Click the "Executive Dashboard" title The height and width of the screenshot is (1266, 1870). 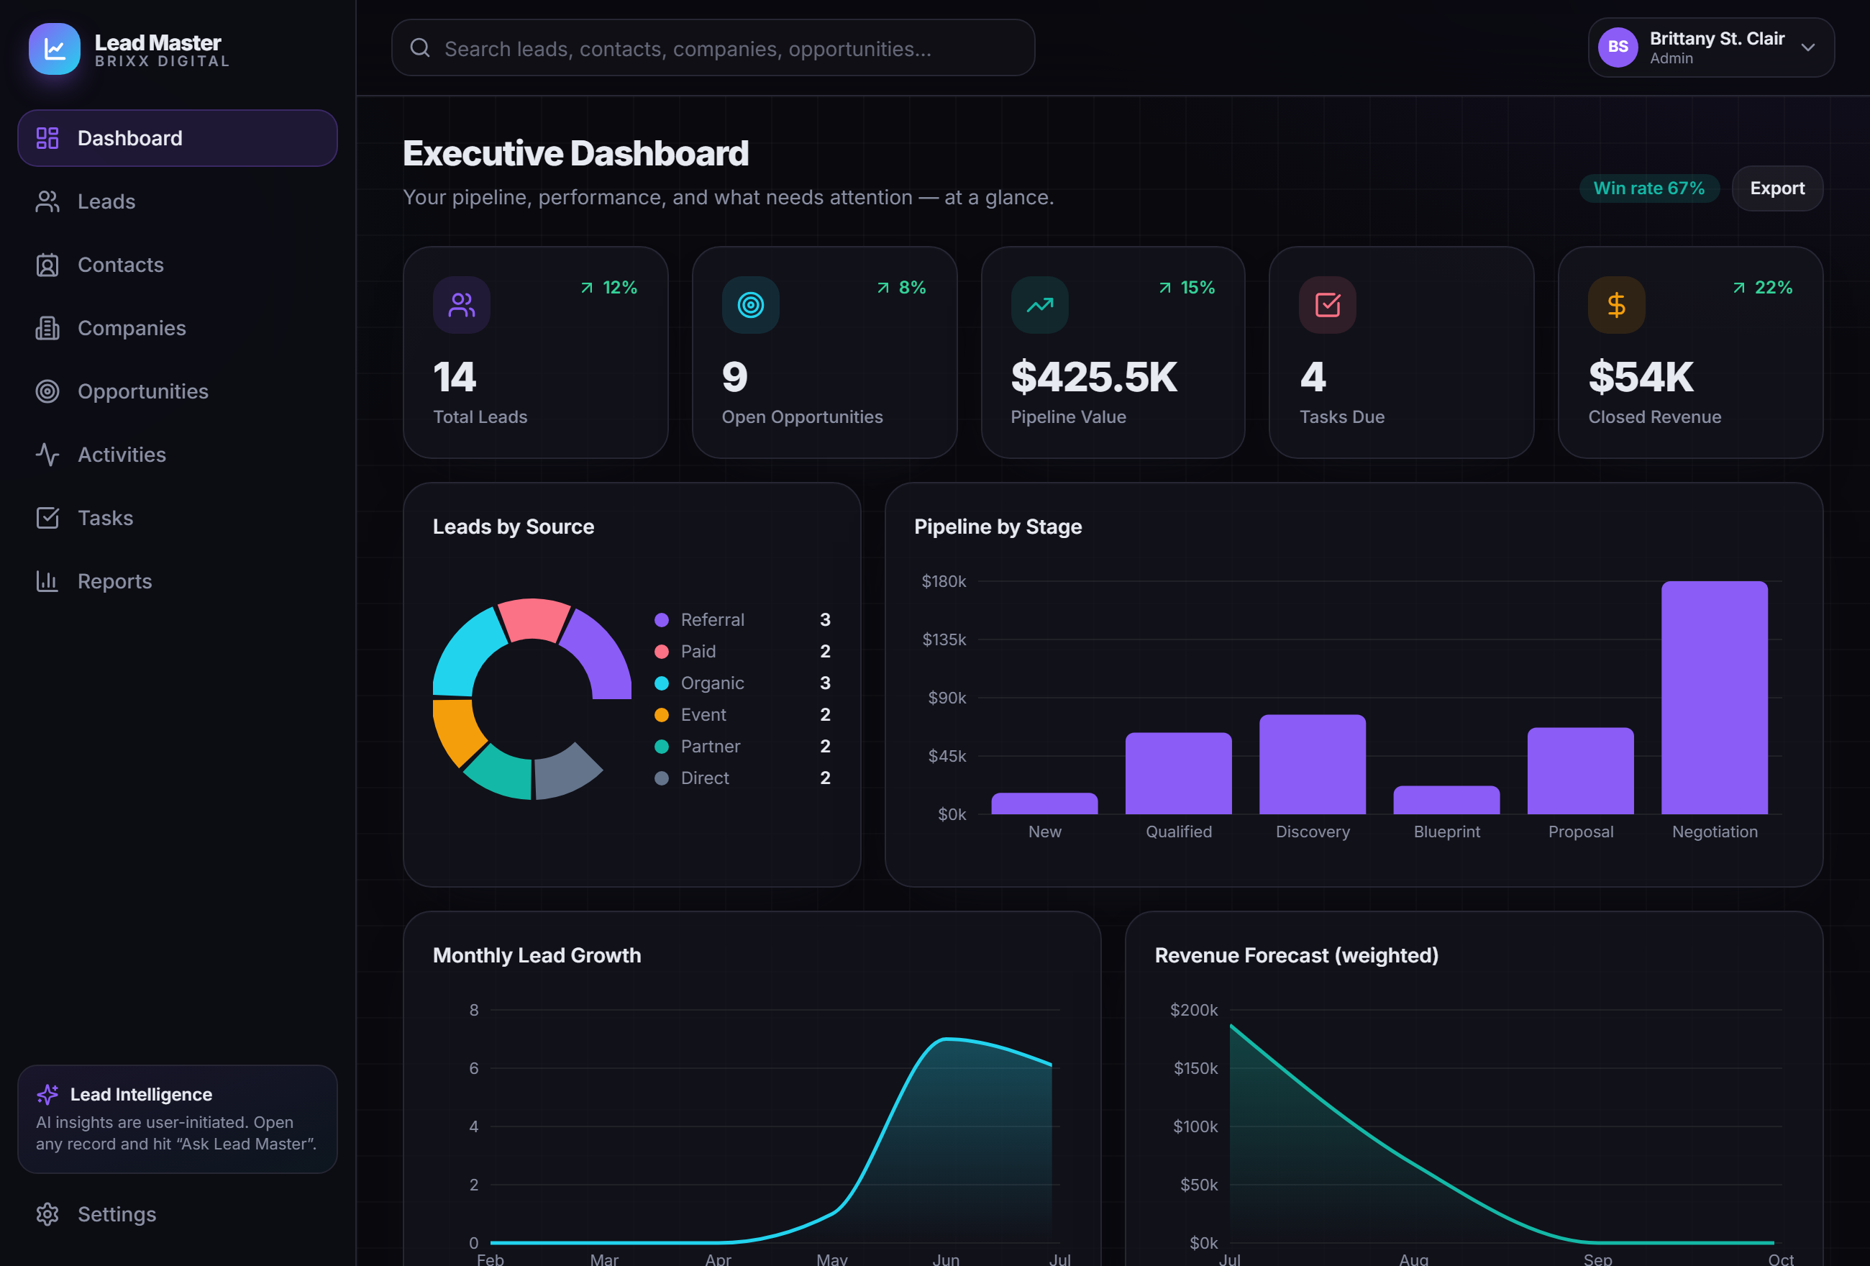click(x=575, y=153)
